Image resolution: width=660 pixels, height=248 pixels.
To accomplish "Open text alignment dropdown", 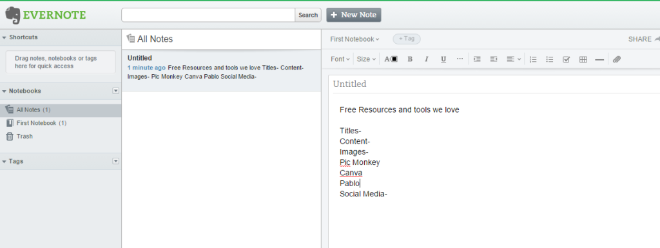I will coord(514,59).
